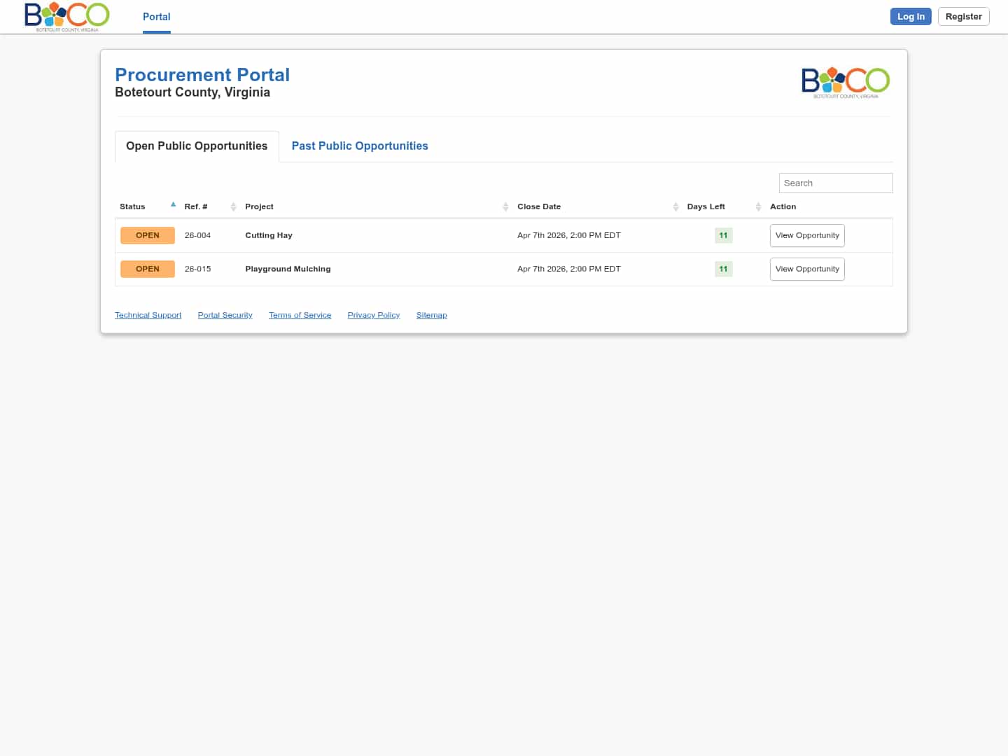
Task: Click the OPEN status badge for Cutting Hay
Action: click(x=147, y=235)
